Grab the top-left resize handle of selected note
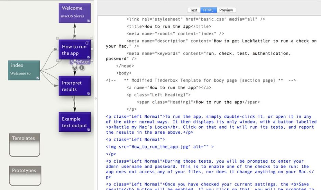Image resolution: width=321 pixels, height=190 pixels. [57, 39]
